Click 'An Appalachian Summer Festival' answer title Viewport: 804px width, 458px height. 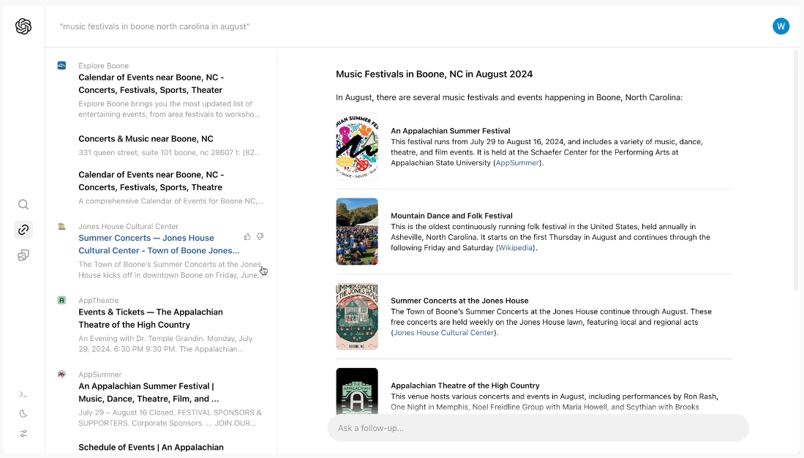450,131
